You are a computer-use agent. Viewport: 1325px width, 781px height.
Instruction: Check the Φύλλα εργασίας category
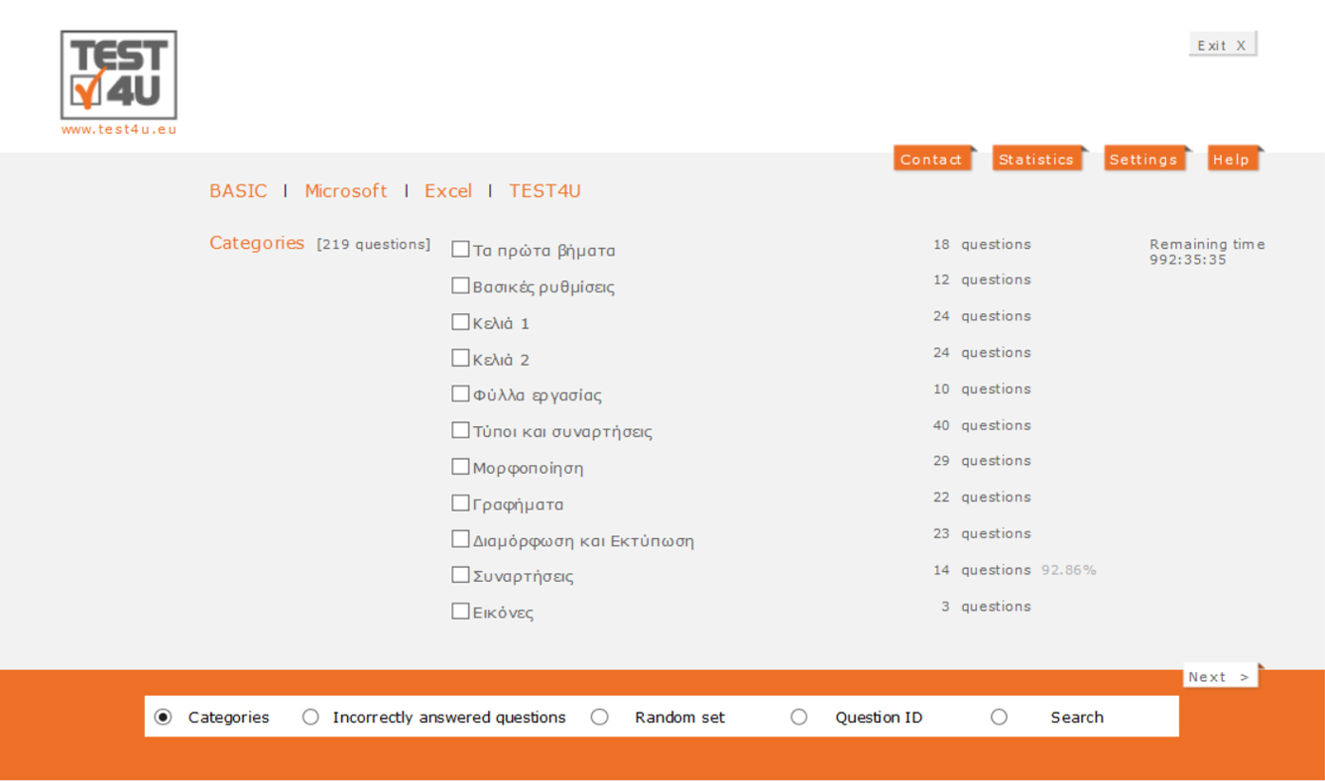(460, 393)
